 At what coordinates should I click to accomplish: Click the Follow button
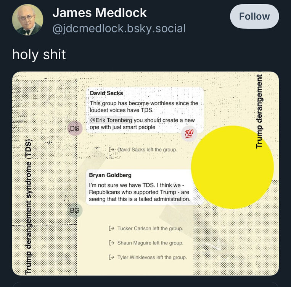click(x=254, y=16)
